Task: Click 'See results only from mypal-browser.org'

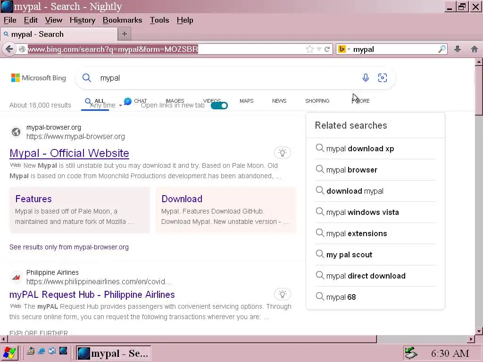Action: pyautogui.click(x=69, y=247)
